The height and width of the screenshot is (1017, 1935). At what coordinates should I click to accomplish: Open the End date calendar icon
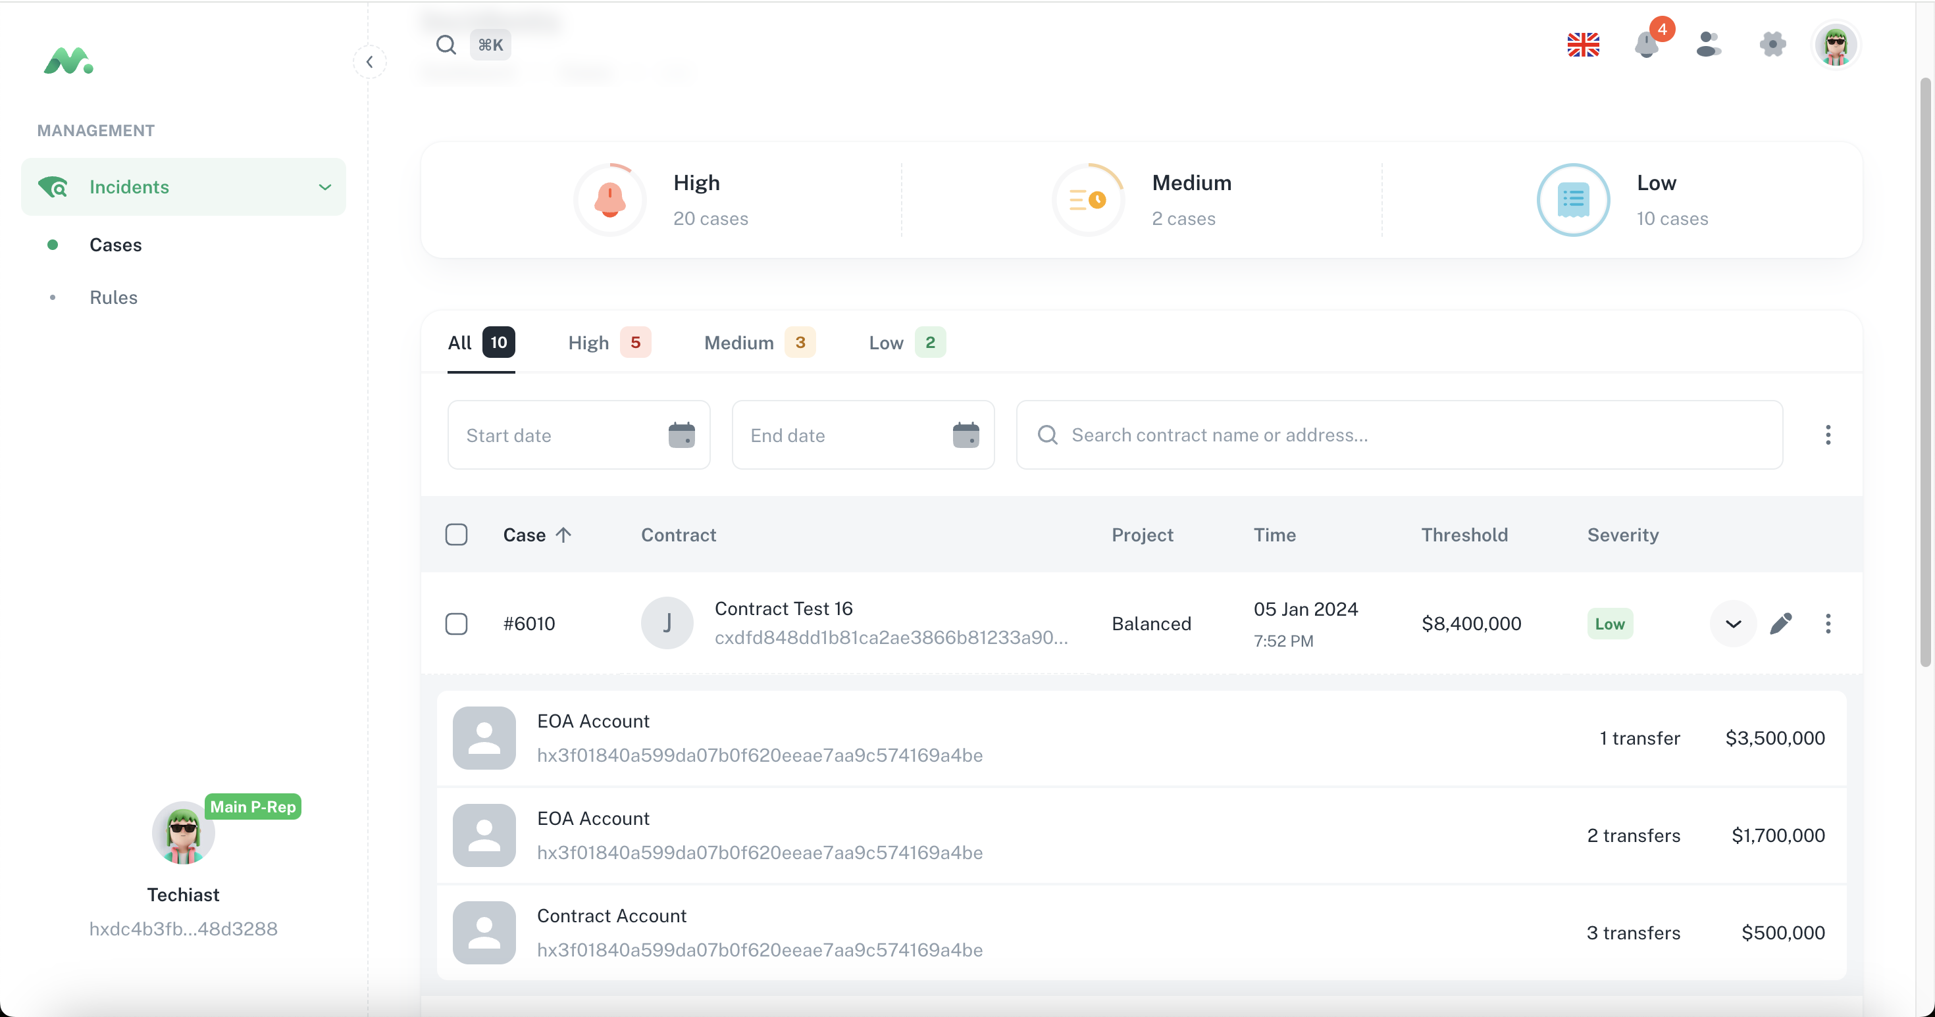coord(966,435)
